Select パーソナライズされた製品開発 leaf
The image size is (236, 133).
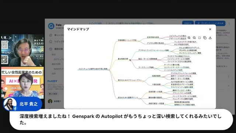(x=180, y=62)
